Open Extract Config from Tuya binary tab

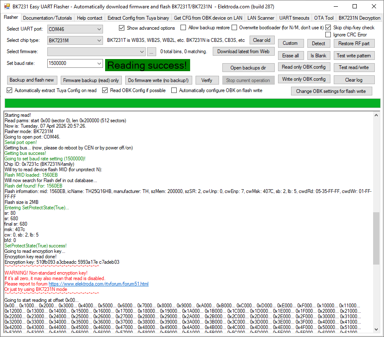(138, 18)
